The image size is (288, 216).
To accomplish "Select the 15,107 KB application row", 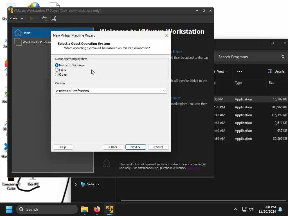I will pyautogui.click(x=251, y=99).
